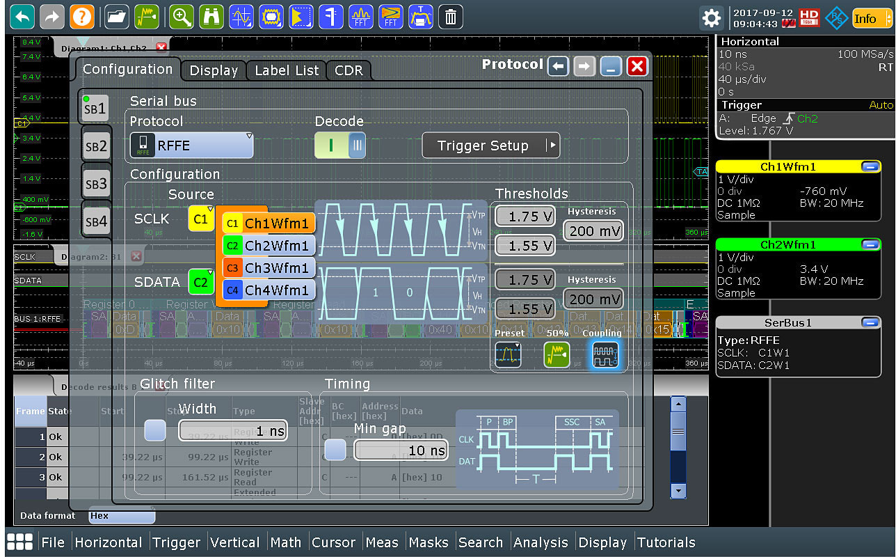Open the Horizontal menu
Image resolution: width=896 pixels, height=557 pixels.
tap(109, 542)
